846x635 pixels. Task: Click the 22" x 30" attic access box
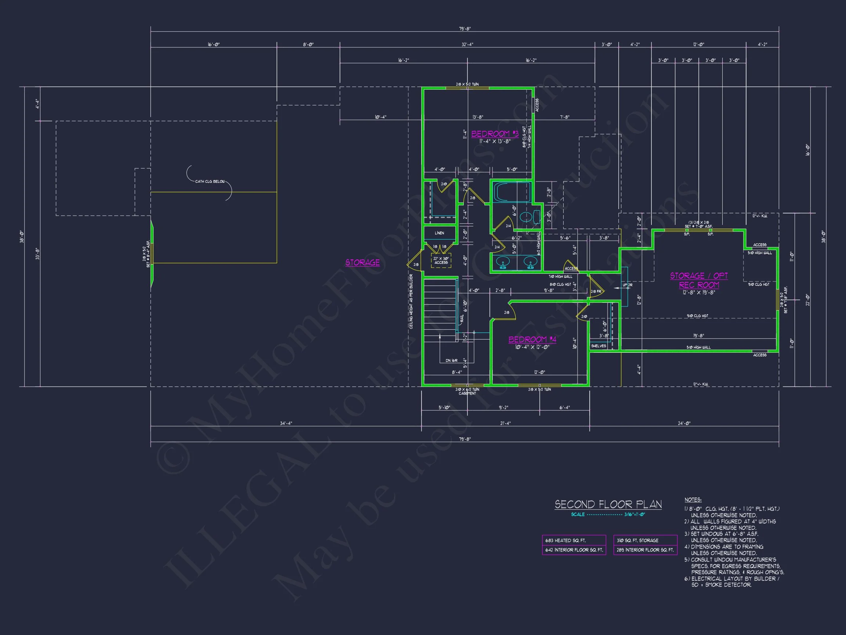pyautogui.click(x=441, y=261)
